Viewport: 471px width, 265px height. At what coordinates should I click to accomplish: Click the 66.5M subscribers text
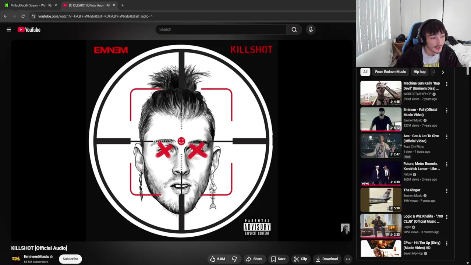click(x=36, y=262)
